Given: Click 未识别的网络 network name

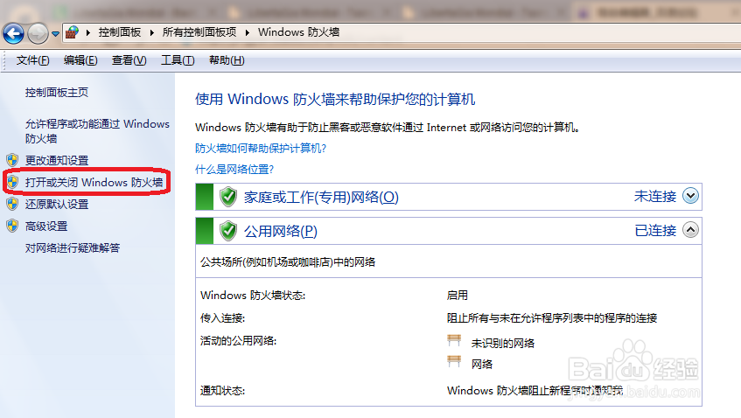Looking at the screenshot, I should pos(503,344).
